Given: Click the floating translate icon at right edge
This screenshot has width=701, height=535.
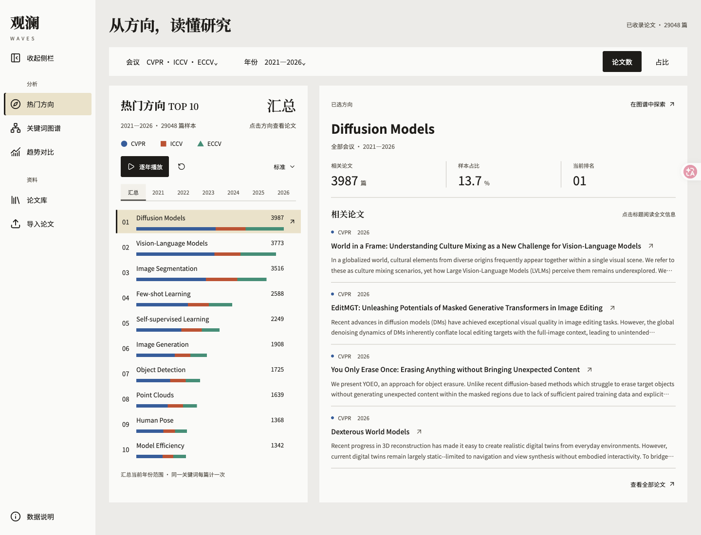Looking at the screenshot, I should click(690, 172).
